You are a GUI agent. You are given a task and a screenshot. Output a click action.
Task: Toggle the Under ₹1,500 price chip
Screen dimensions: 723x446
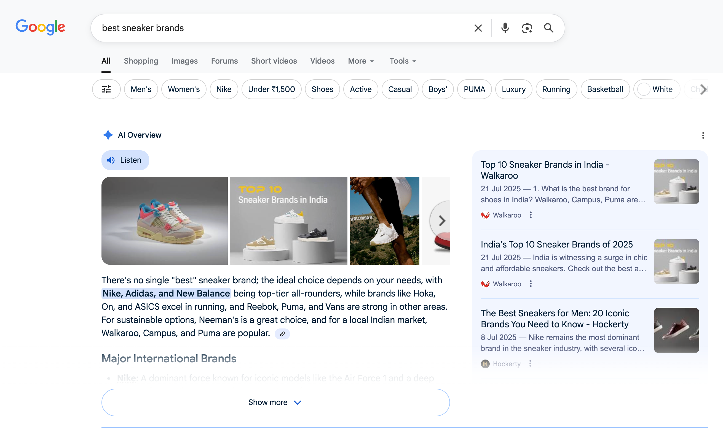[x=271, y=89]
